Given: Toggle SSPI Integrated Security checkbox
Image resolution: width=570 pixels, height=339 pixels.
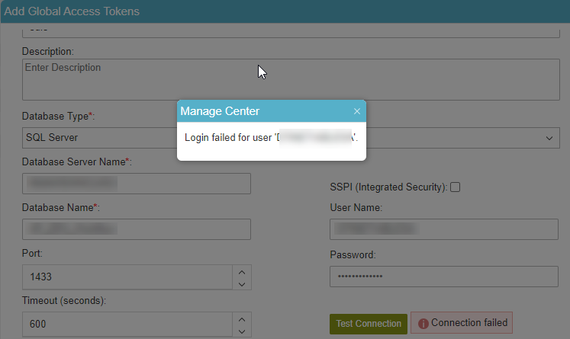Looking at the screenshot, I should pyautogui.click(x=456, y=187).
